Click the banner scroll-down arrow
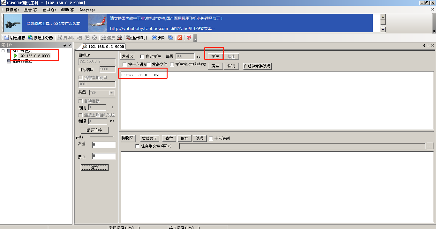Screen dimensions: 436x229 383,30
